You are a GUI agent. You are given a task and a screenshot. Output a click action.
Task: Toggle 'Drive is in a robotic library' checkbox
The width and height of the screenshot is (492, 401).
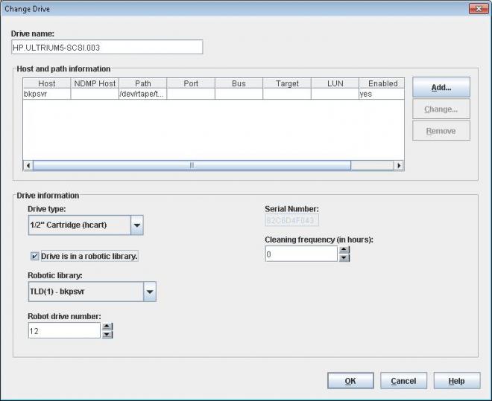click(34, 256)
